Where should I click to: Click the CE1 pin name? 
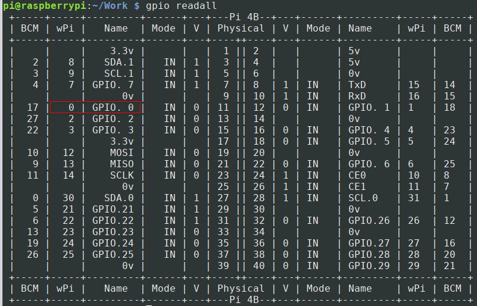(357, 186)
